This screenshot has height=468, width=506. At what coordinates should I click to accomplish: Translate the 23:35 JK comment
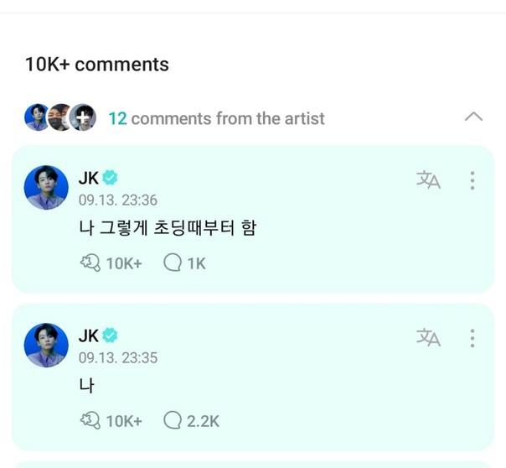428,337
